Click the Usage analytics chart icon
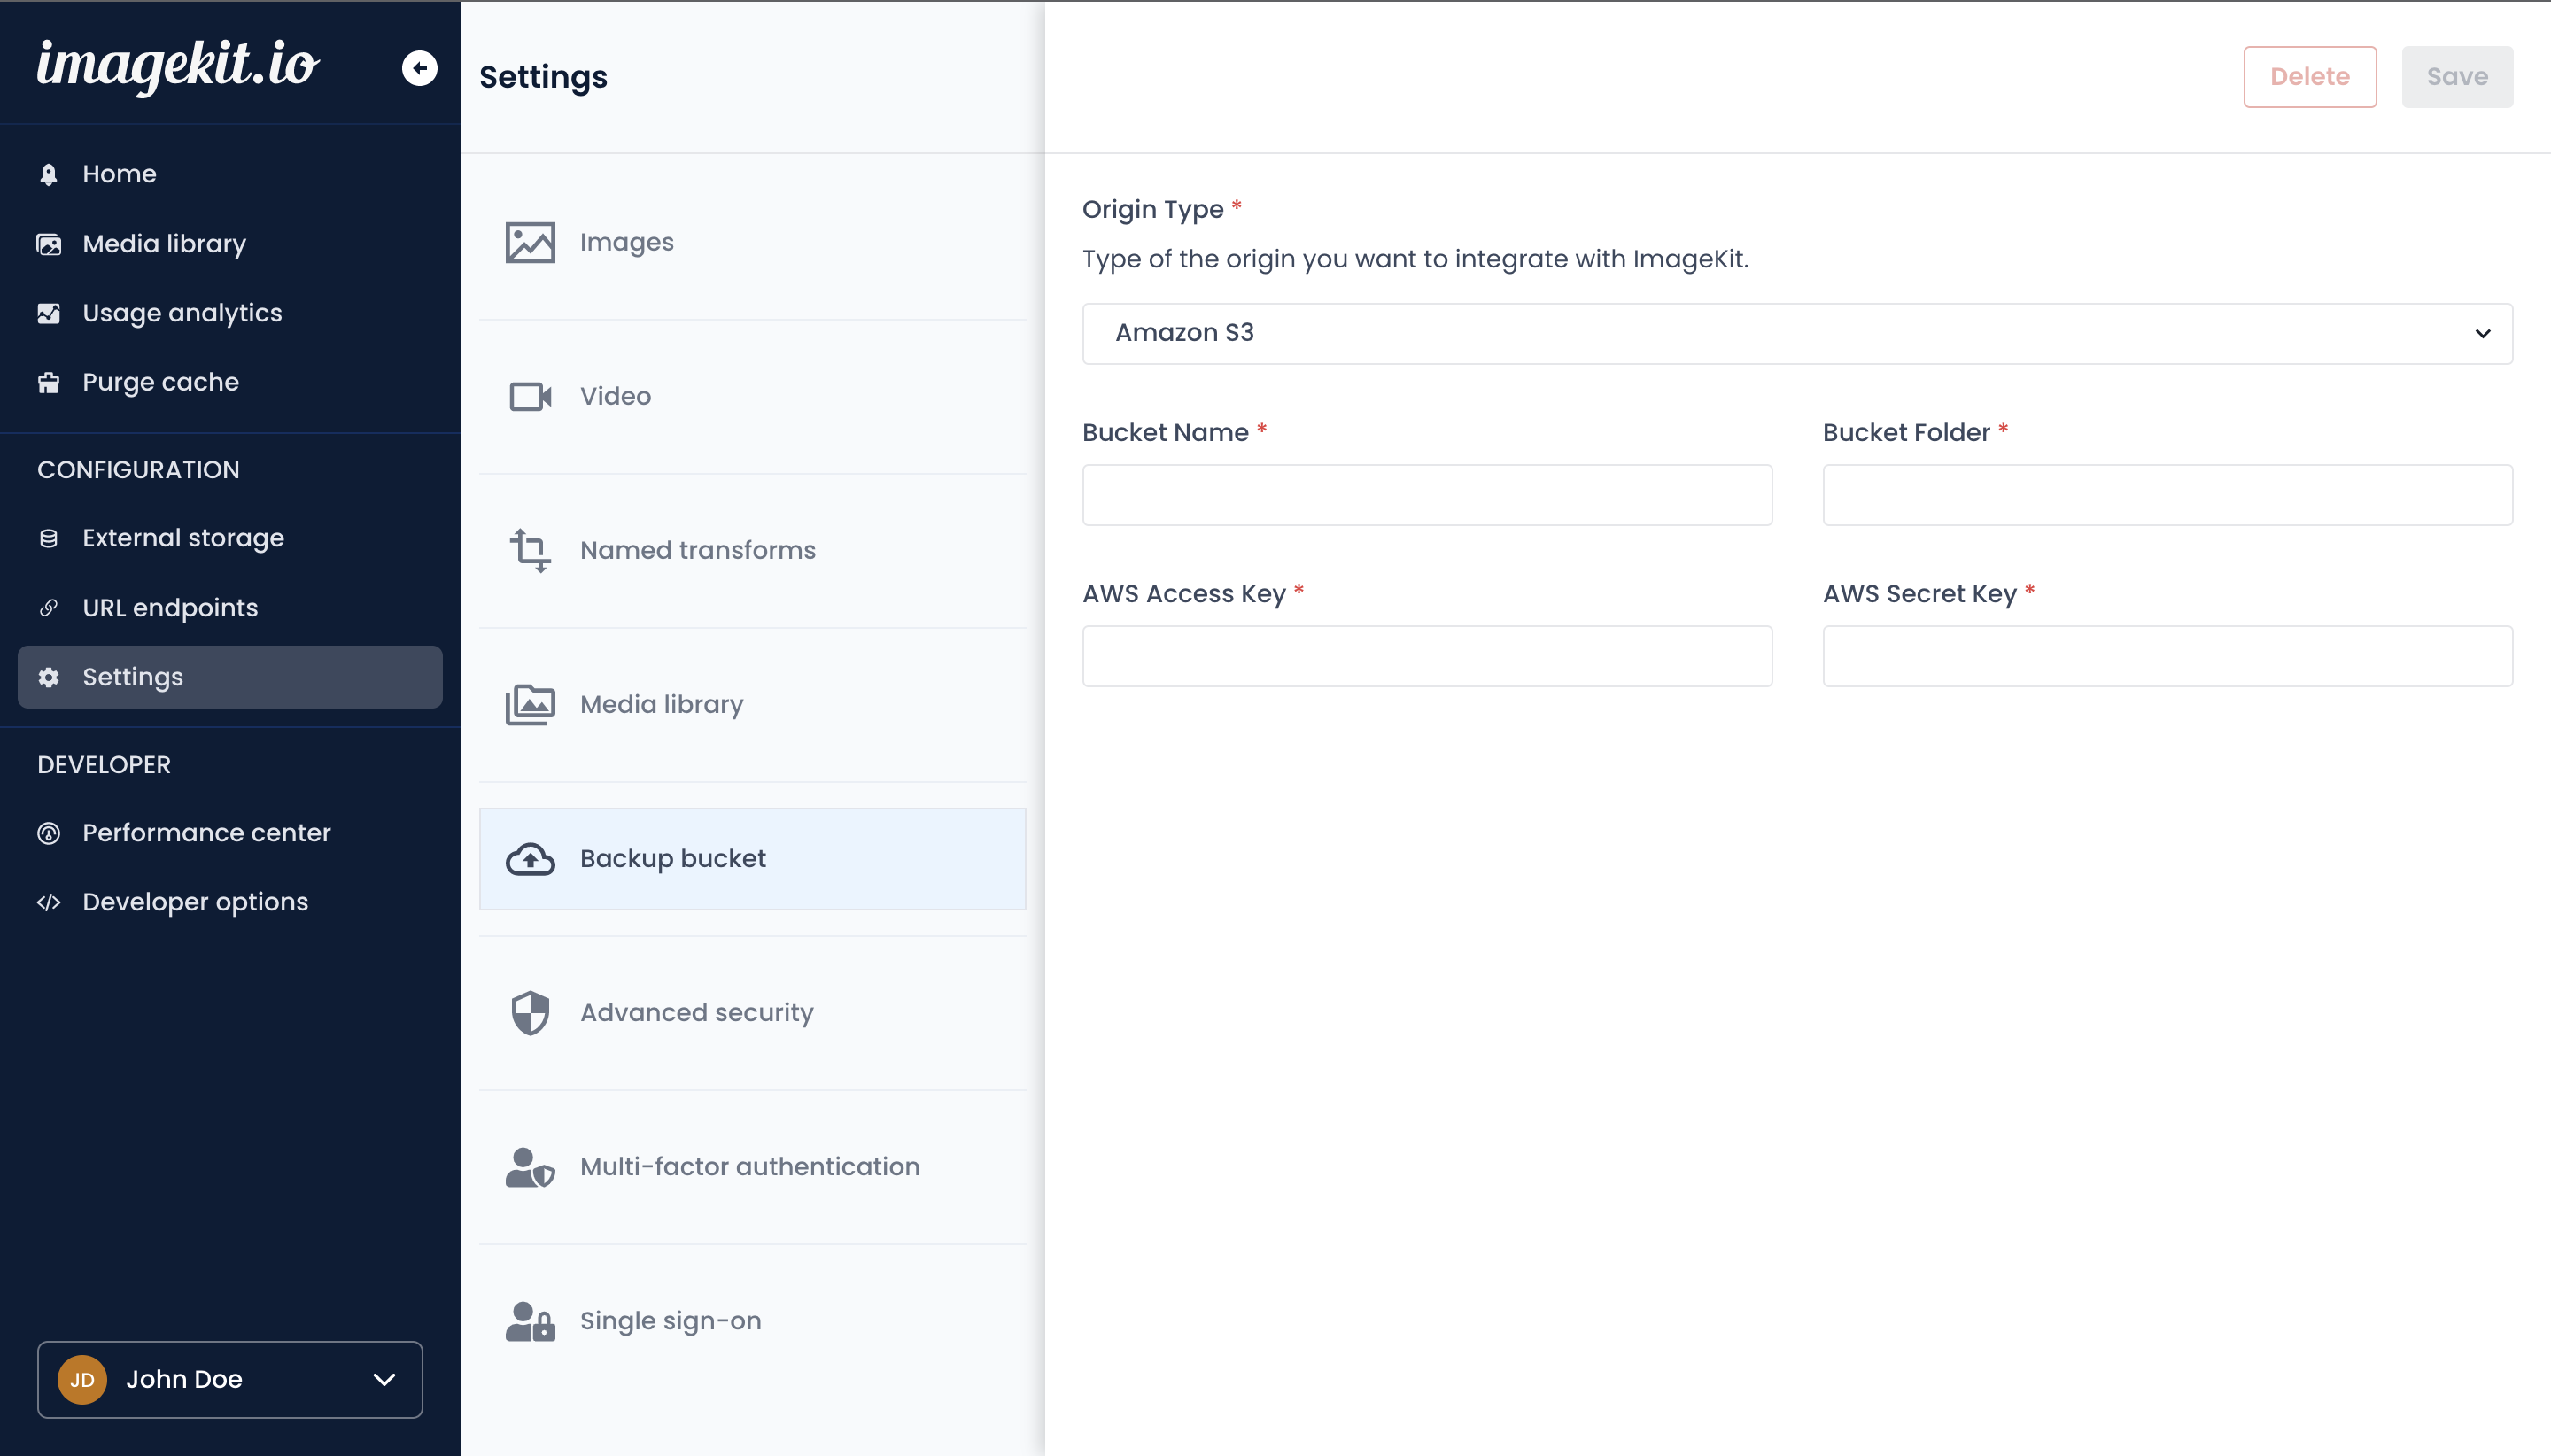This screenshot has width=2551, height=1456. [x=48, y=313]
